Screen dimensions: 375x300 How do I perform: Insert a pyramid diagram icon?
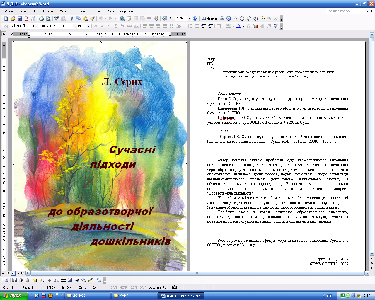(236, 18)
